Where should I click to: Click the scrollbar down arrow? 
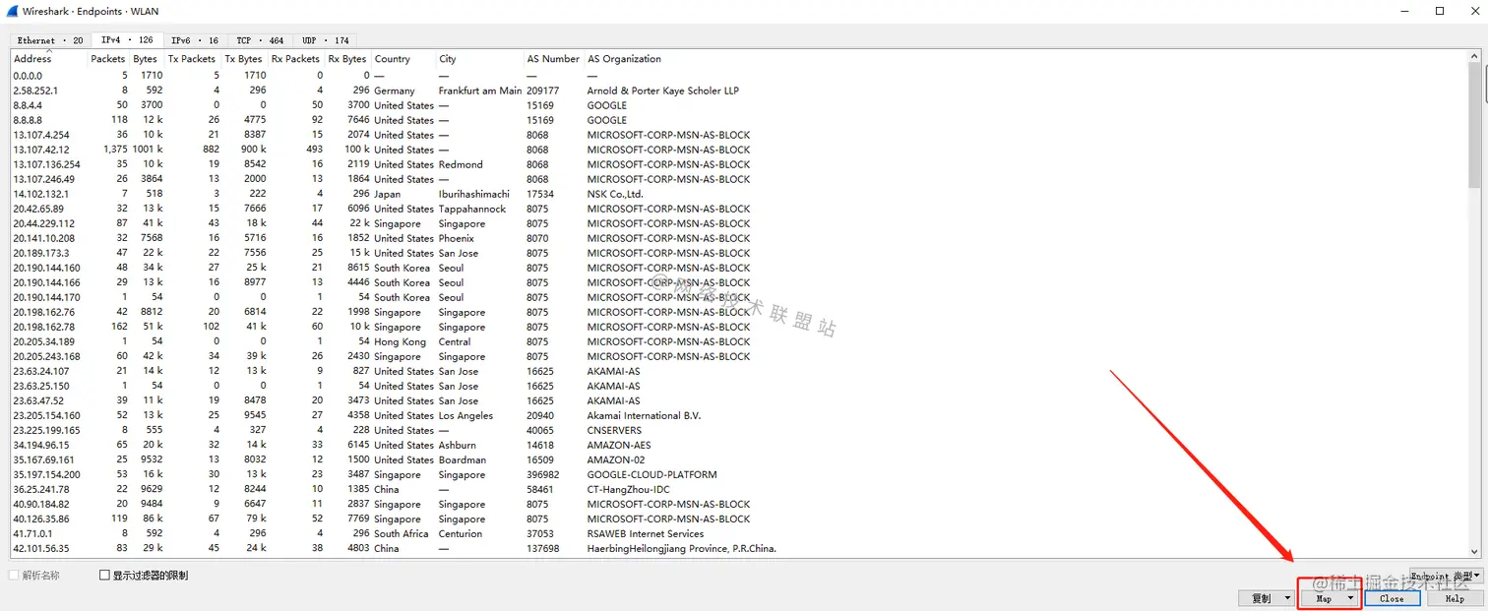1474,552
